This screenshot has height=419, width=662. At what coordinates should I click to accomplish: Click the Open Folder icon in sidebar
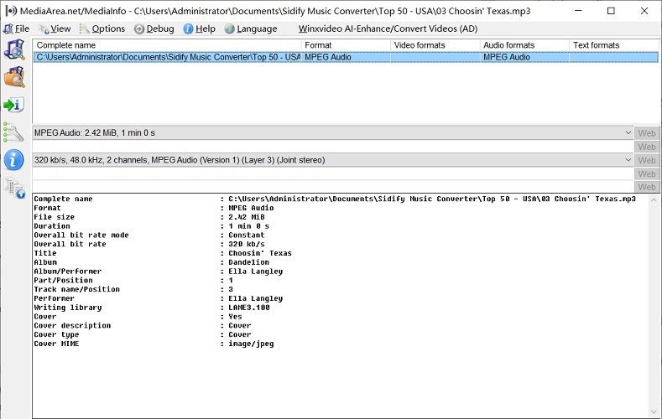[x=14, y=77]
